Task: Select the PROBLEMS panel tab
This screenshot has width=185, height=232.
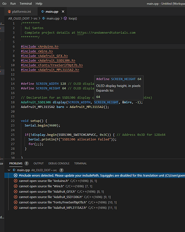Action: [16, 163]
